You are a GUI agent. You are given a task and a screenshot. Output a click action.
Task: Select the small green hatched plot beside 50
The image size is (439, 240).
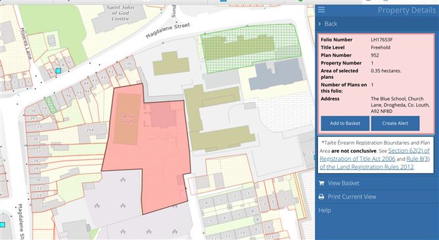point(51,104)
